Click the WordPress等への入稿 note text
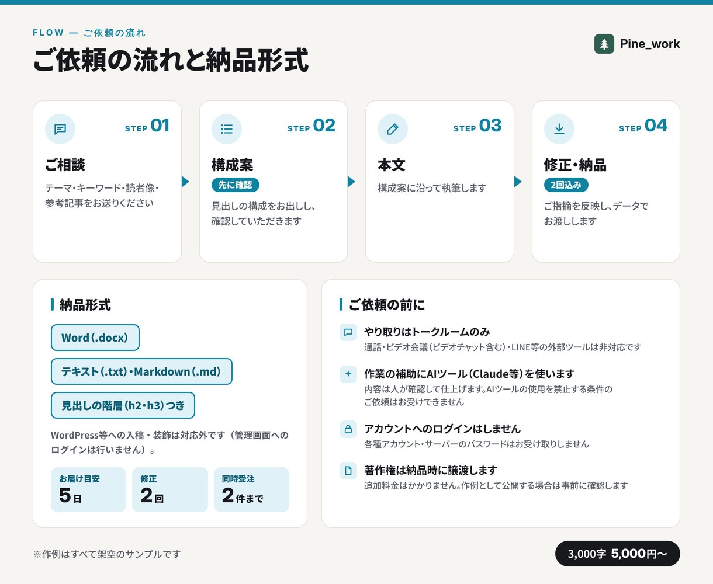 pos(169,442)
